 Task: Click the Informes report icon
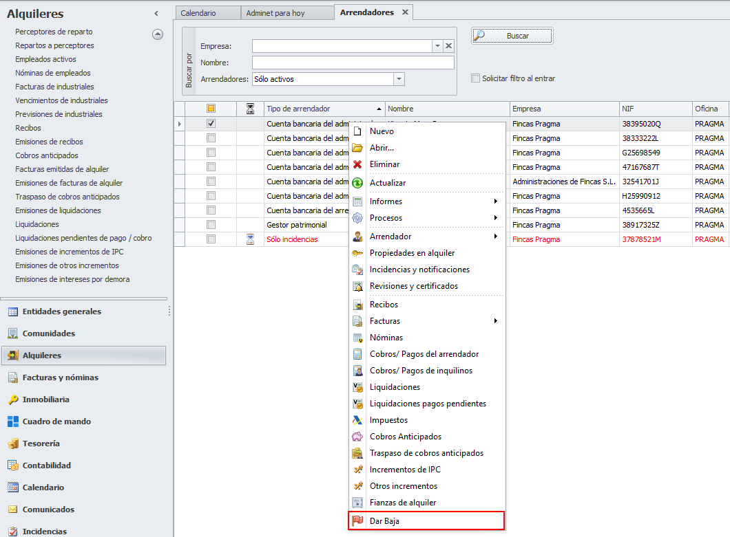pos(357,201)
